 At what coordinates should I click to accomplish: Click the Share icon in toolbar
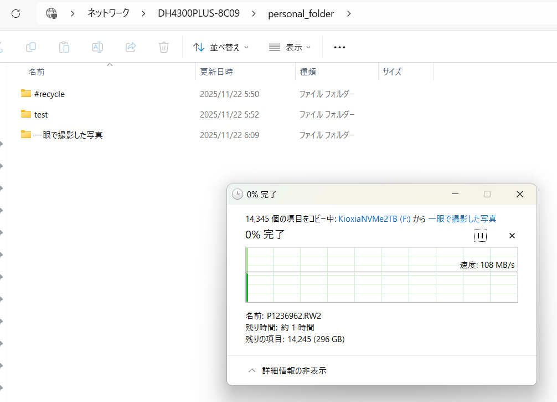(131, 47)
